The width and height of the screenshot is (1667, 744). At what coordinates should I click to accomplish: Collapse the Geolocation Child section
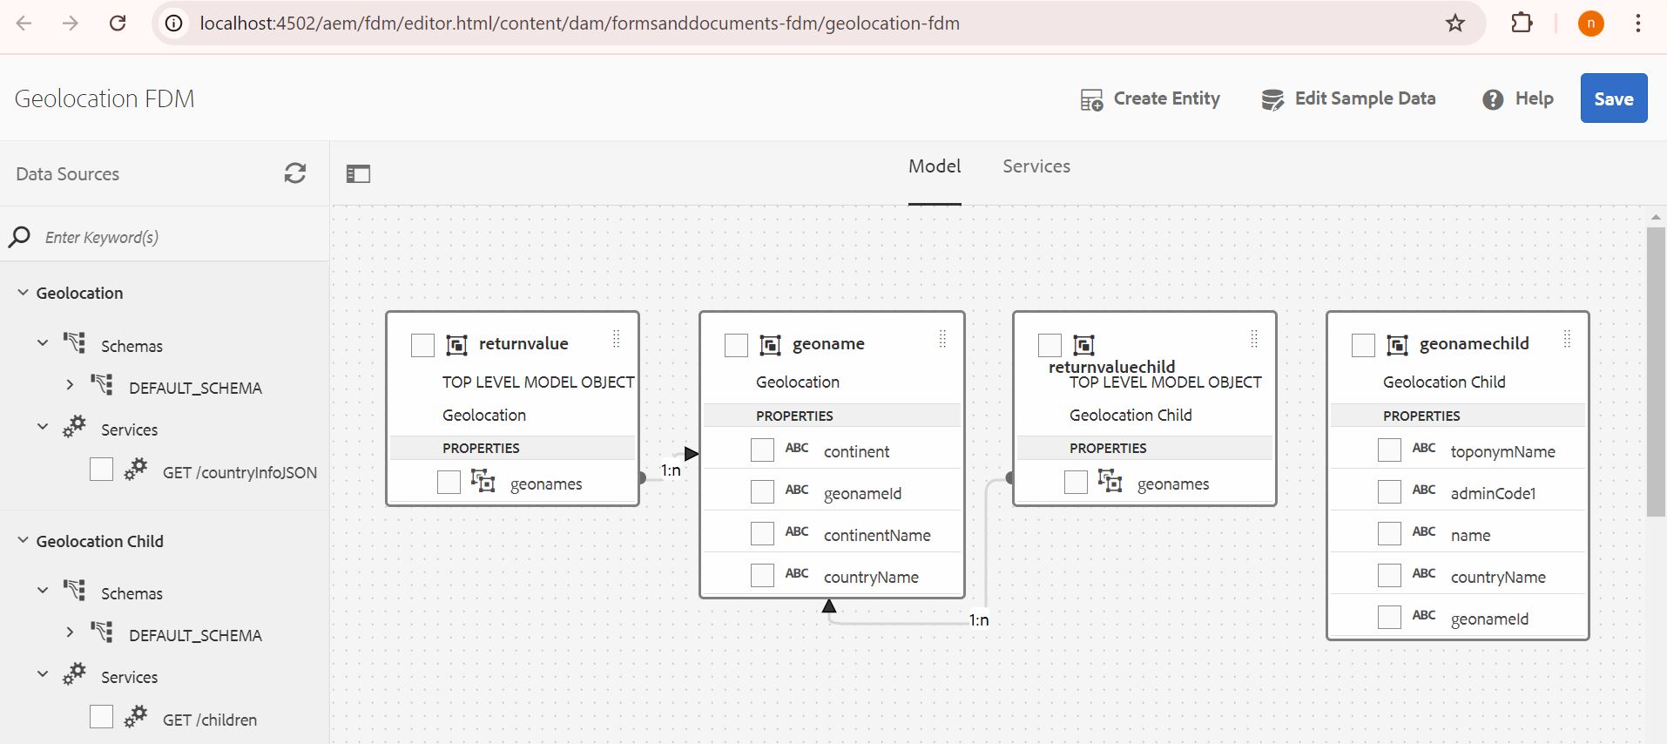coord(24,540)
